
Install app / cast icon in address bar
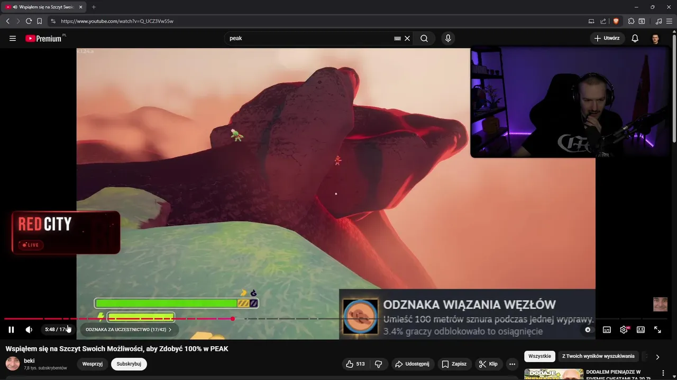(x=591, y=21)
